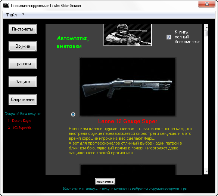
Task: Close the weapon description window
Action: 206,4
